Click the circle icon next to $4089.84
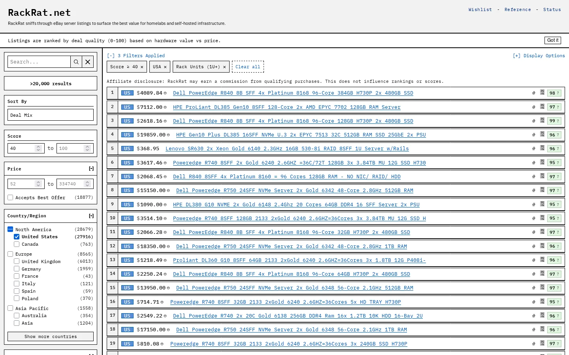Image resolution: width=569 pixels, height=355 pixels. [x=165, y=93]
